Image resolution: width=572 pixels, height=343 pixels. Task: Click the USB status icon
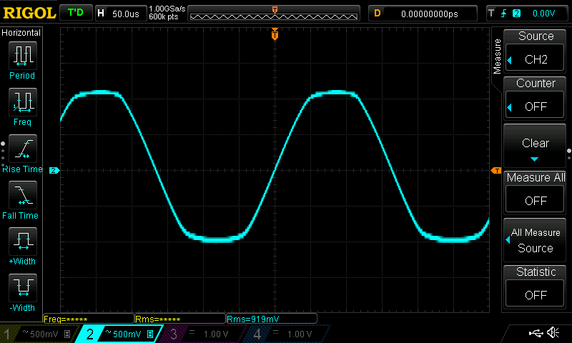tap(535, 333)
